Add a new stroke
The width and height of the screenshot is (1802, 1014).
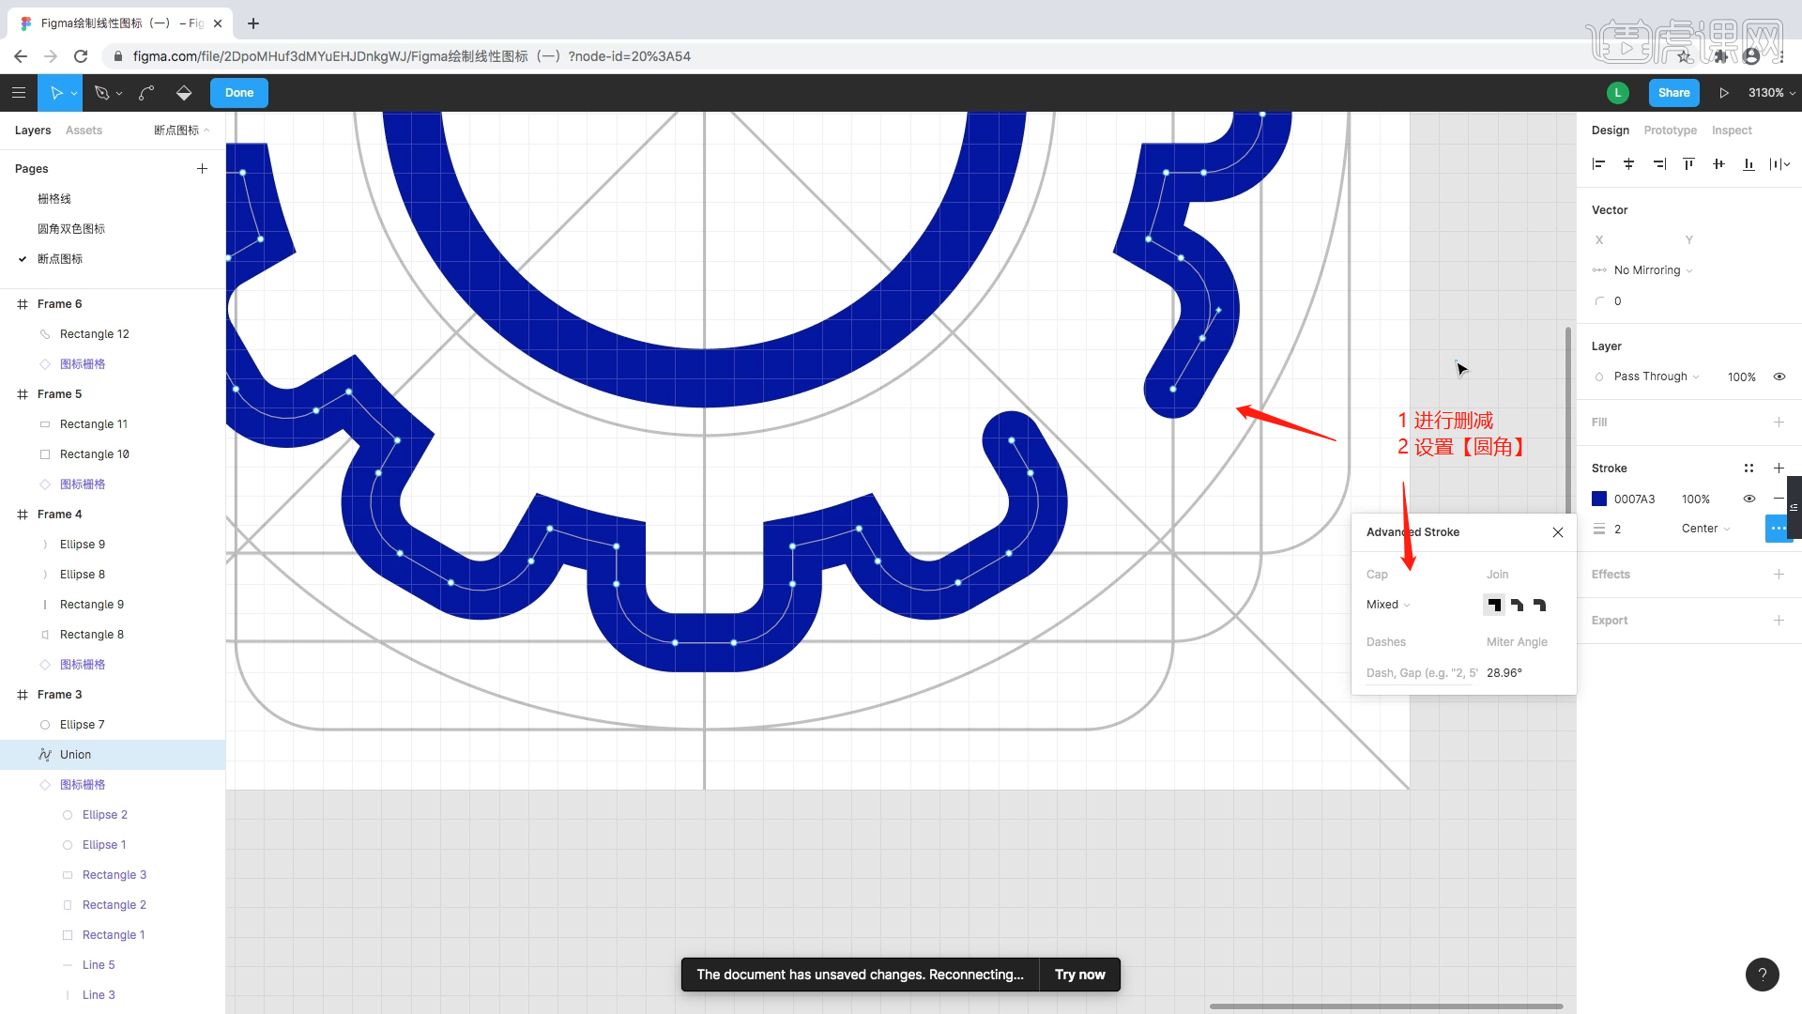click(x=1779, y=469)
